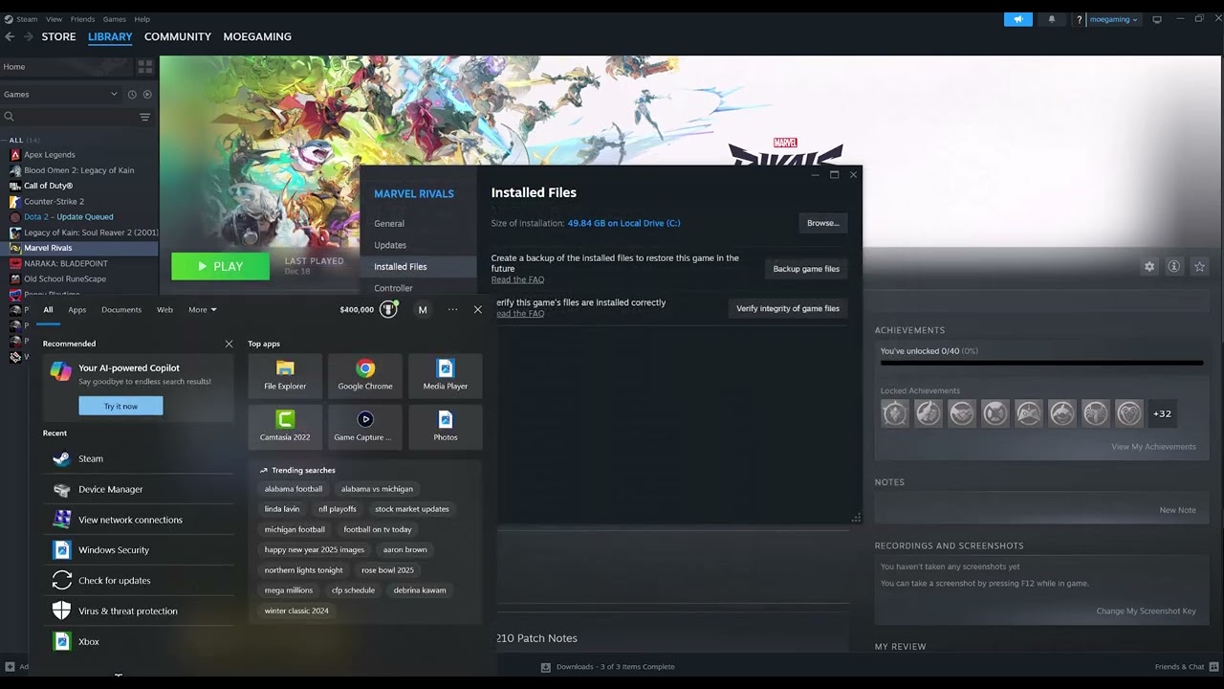Viewport: 1224px width, 689px height.
Task: Close the Windows search panel
Action: click(478, 309)
